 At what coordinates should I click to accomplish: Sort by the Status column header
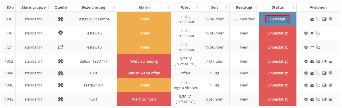pos(278,7)
